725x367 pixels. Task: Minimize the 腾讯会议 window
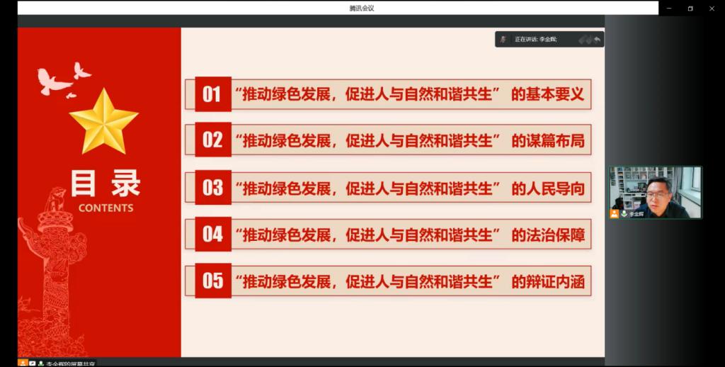point(668,8)
